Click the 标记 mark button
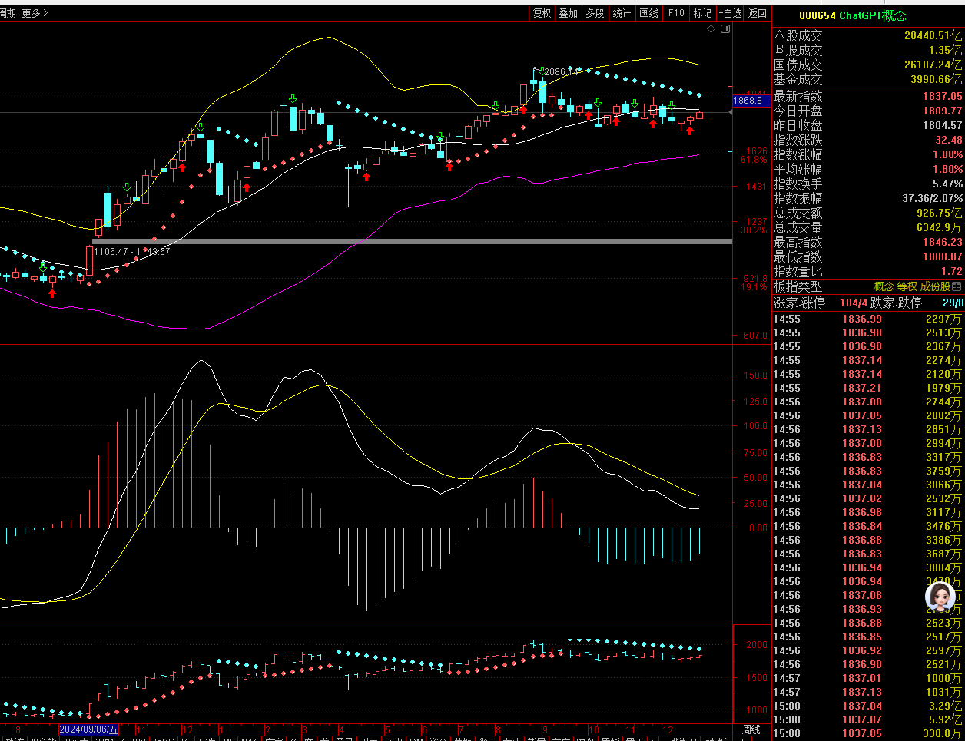This screenshot has width=965, height=741. pos(702,13)
